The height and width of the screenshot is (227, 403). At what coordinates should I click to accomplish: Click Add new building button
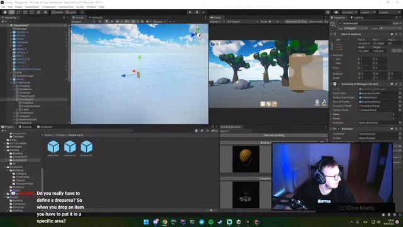click(274, 136)
